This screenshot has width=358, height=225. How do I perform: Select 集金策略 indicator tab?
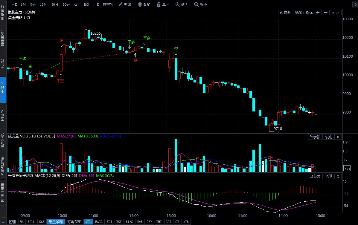click(x=56, y=222)
